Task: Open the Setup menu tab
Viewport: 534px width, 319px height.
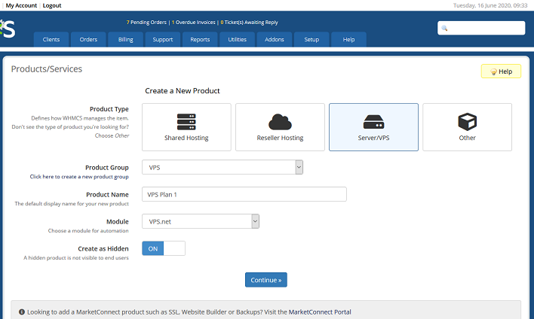Action: tap(311, 39)
